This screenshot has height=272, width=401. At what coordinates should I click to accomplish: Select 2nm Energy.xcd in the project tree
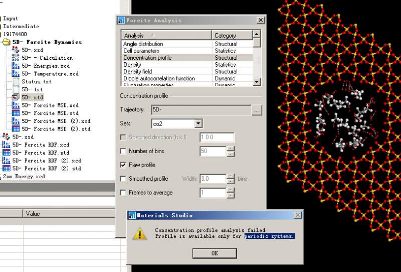[24, 177]
